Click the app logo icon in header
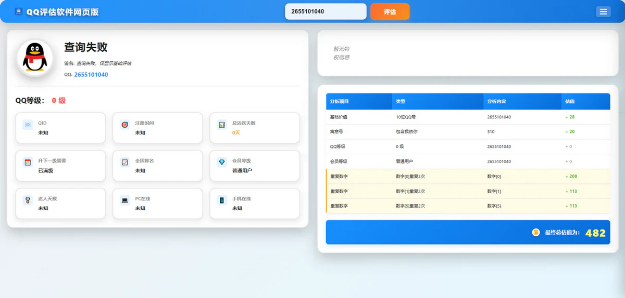This screenshot has height=298, width=625. pyautogui.click(x=19, y=11)
